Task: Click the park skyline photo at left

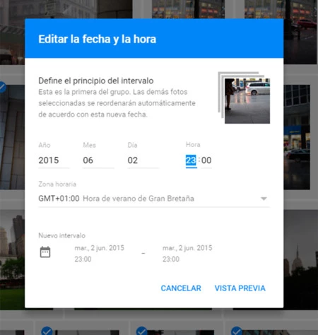Action: click(x=12, y=259)
